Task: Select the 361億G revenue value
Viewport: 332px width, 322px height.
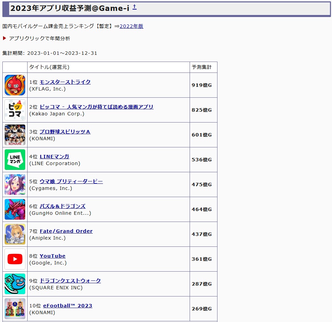Action: coord(202,259)
